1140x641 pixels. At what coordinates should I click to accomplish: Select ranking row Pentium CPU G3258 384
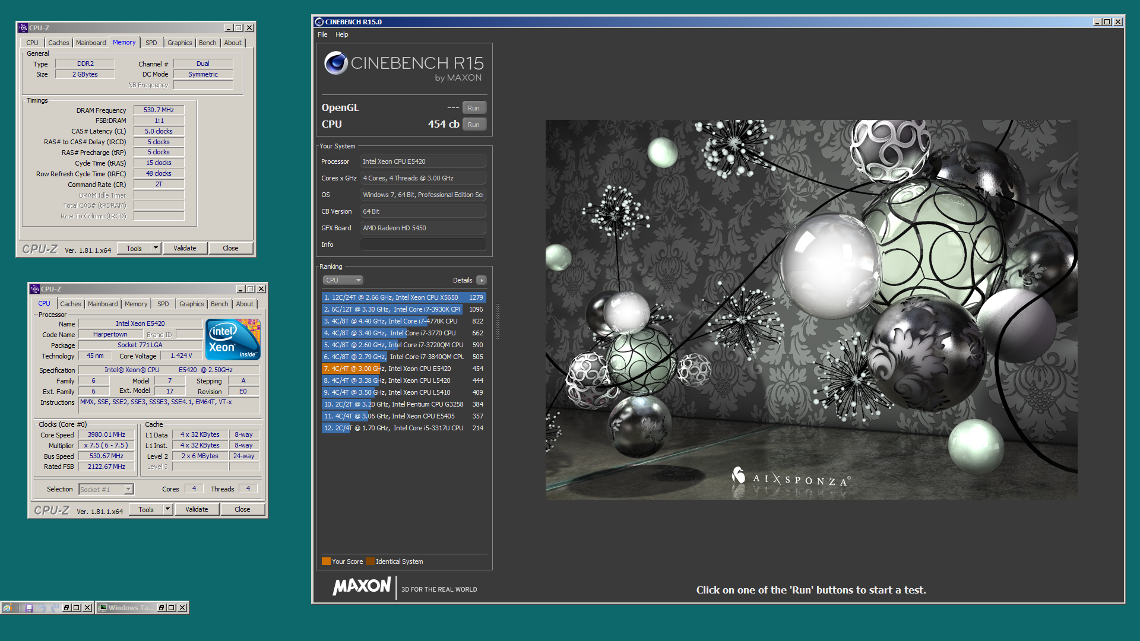pos(404,404)
